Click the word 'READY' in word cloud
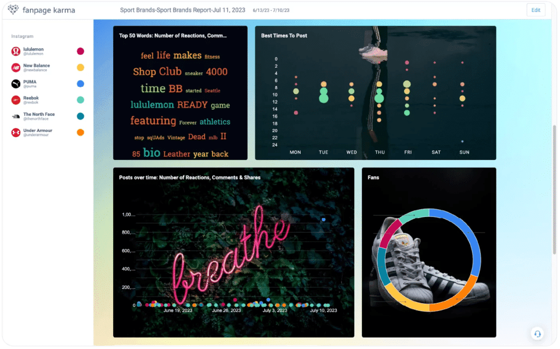Screen dimensions: 560x349 point(192,105)
